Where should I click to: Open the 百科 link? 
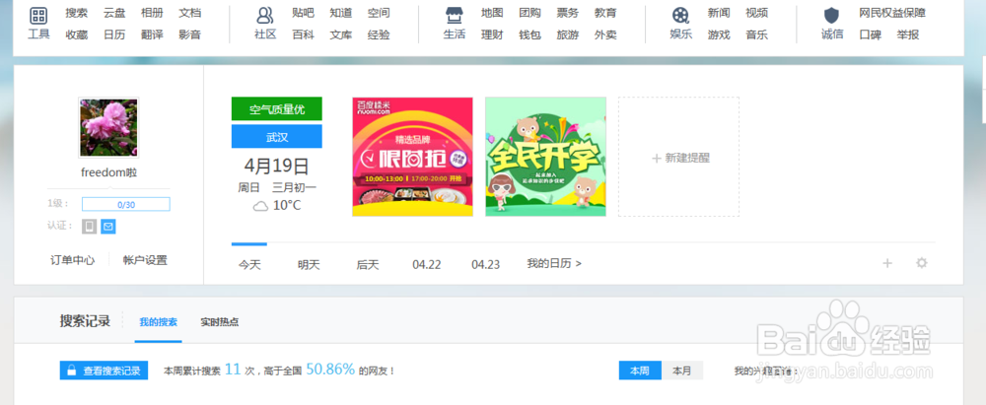click(303, 34)
